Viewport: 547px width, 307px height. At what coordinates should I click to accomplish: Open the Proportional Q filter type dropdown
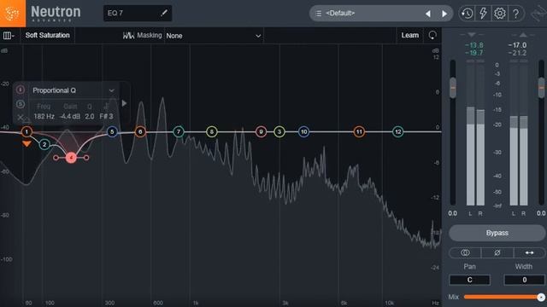(x=73, y=90)
